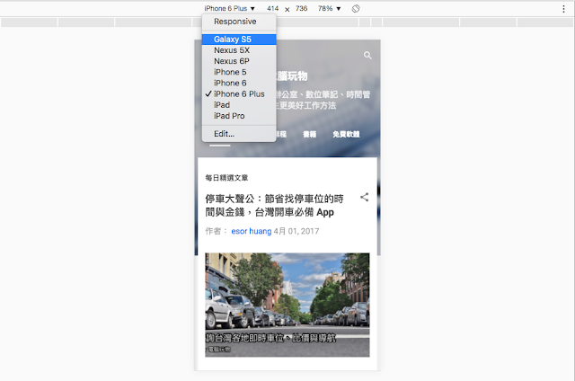Click the share icon beside article title

click(364, 198)
